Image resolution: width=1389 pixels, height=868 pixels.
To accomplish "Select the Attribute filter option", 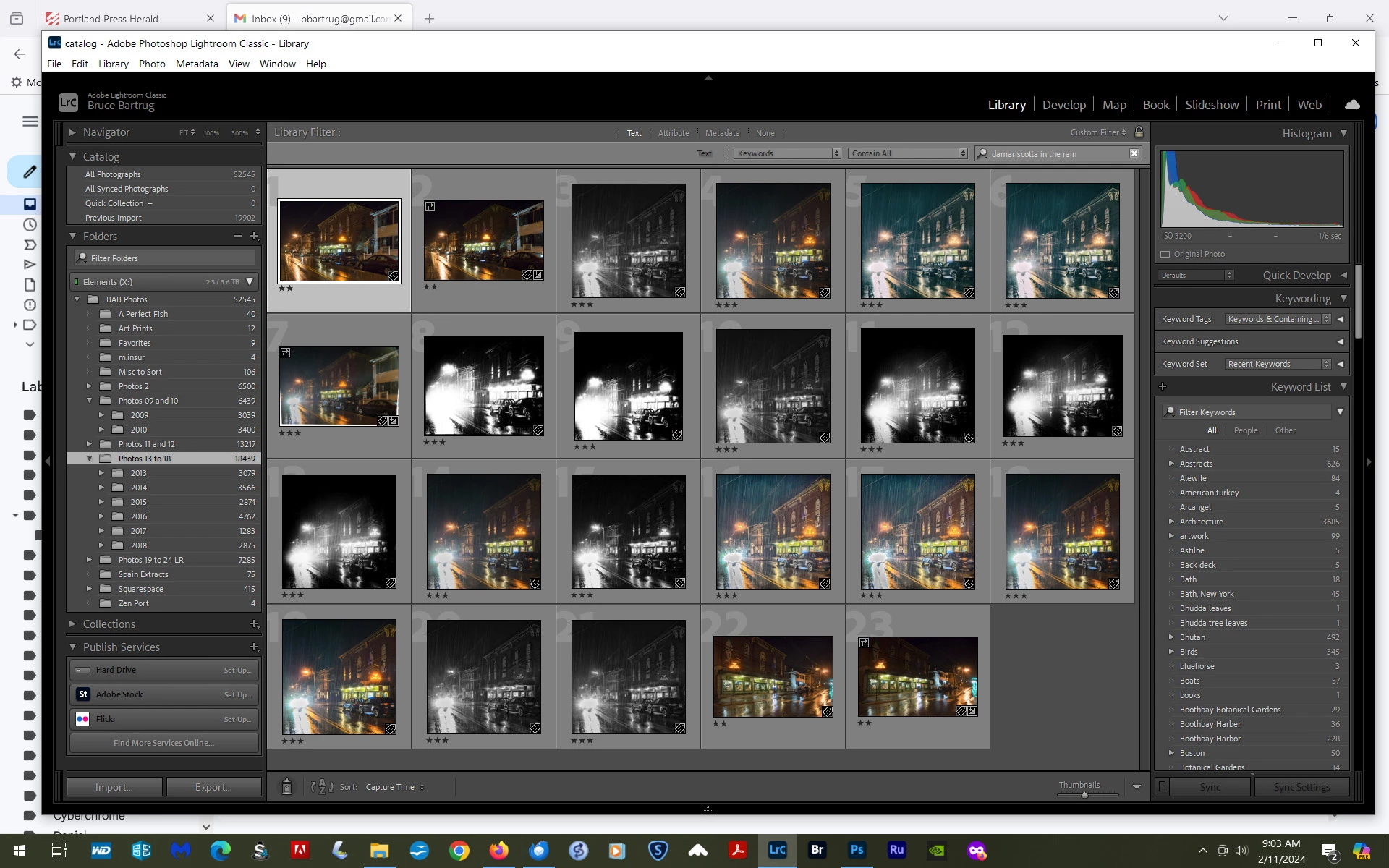I will coord(673,133).
